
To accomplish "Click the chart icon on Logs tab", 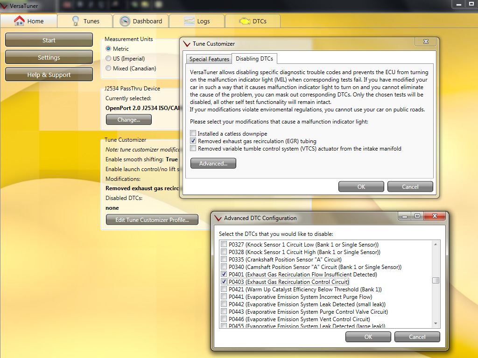I will click(189, 21).
